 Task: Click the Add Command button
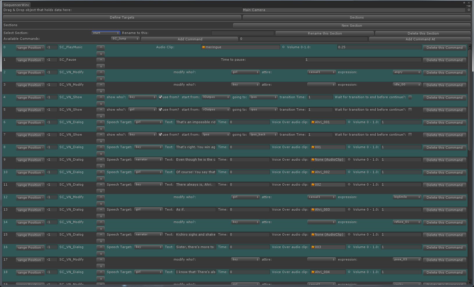click(190, 39)
